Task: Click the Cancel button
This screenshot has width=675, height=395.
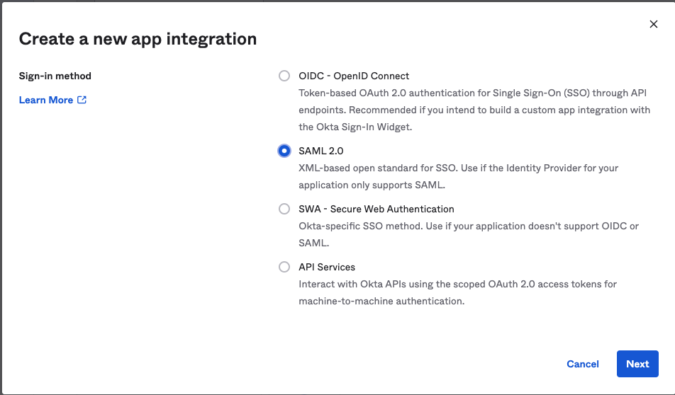Action: (582, 364)
